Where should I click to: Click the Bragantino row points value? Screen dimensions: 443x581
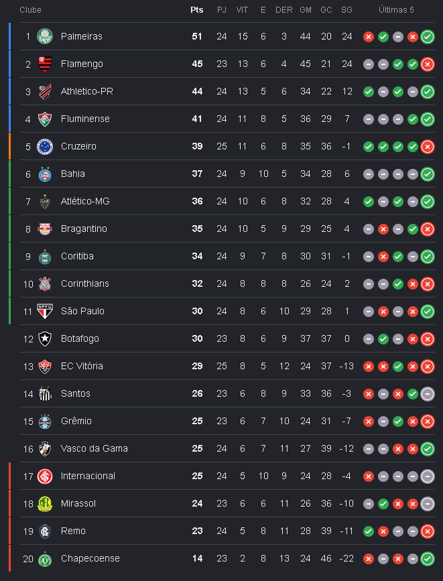coord(197,229)
